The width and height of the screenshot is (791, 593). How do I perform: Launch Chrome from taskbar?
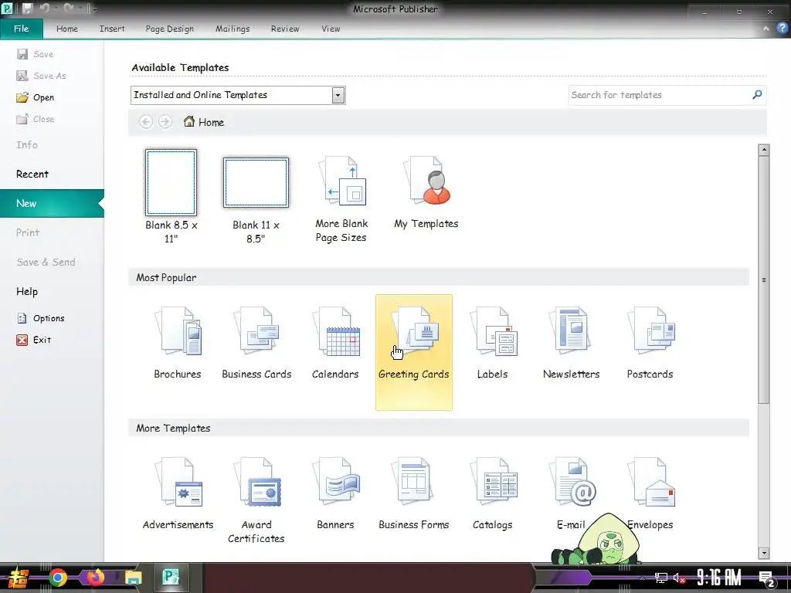[x=57, y=578]
